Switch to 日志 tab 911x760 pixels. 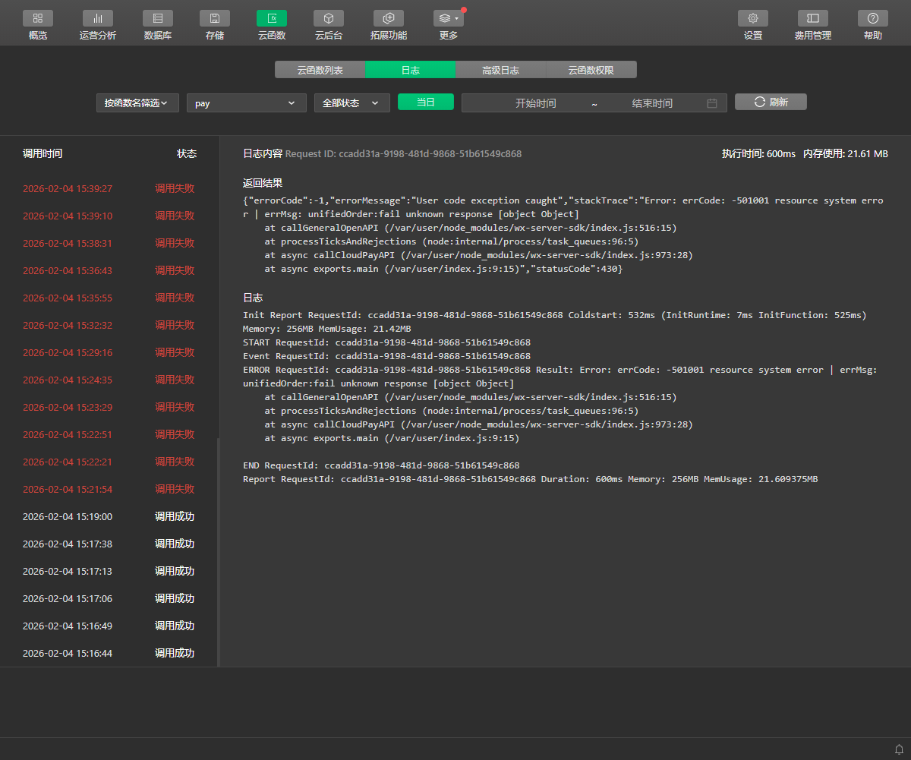point(410,70)
